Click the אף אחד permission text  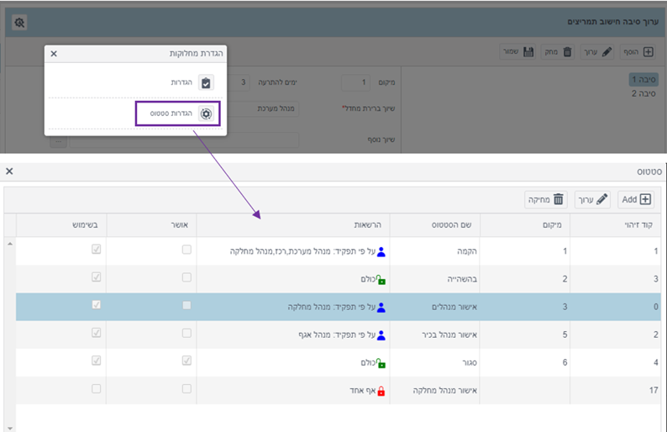click(363, 391)
